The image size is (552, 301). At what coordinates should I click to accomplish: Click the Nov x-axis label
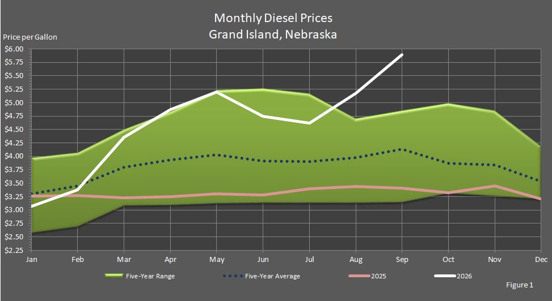pyautogui.click(x=495, y=260)
